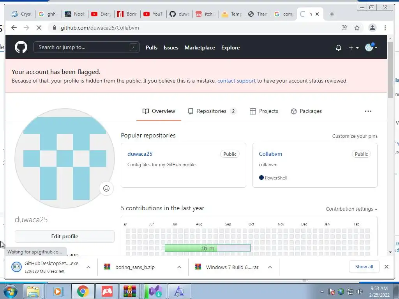Select the Packages tab
This screenshot has height=299, width=399.
click(306, 111)
